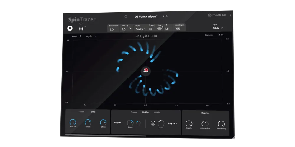This screenshot has width=295, height=147.
Task: Go to the next preset arrow
Action: pyautogui.click(x=167, y=16)
